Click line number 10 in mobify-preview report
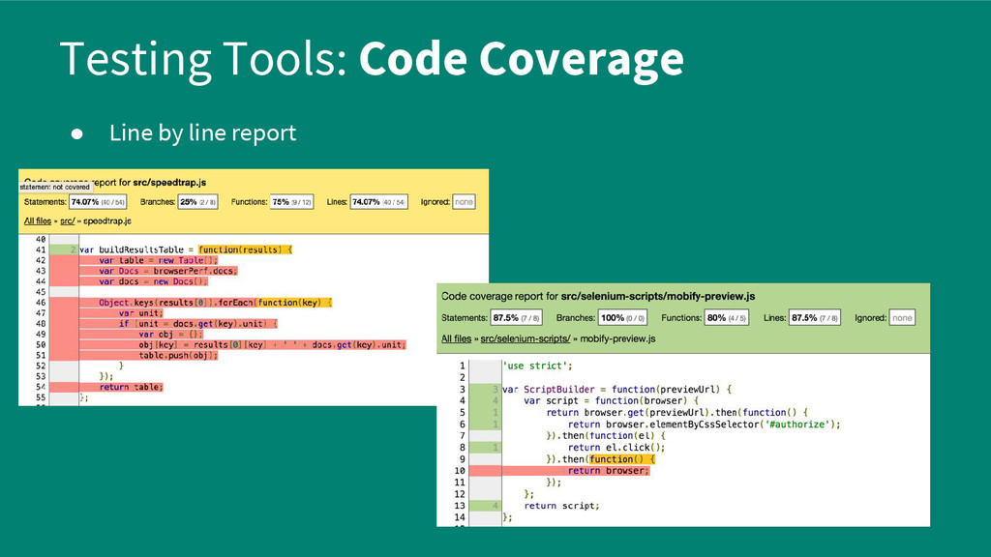The width and height of the screenshot is (991, 557). coord(460,471)
